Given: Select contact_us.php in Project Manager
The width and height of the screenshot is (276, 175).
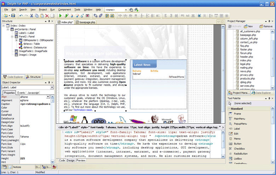Looking at the screenshot, I should [248, 42].
